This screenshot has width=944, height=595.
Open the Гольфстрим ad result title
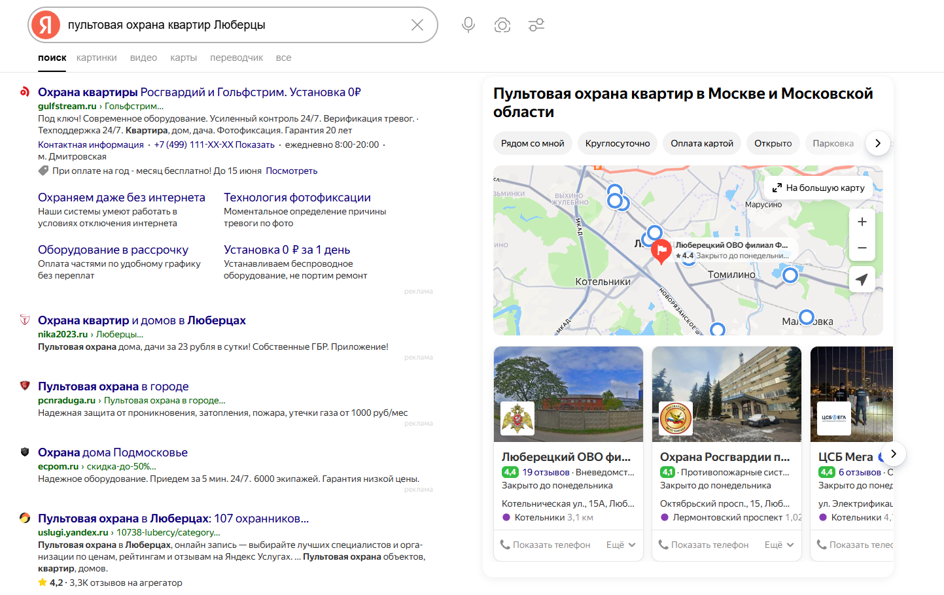pos(200,92)
